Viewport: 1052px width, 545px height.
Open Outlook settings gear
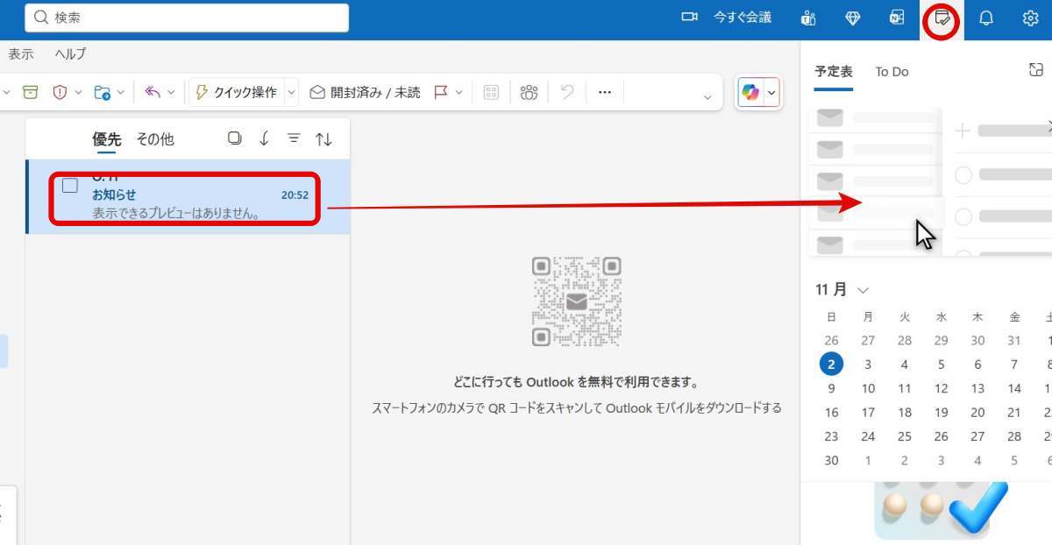coord(1029,18)
